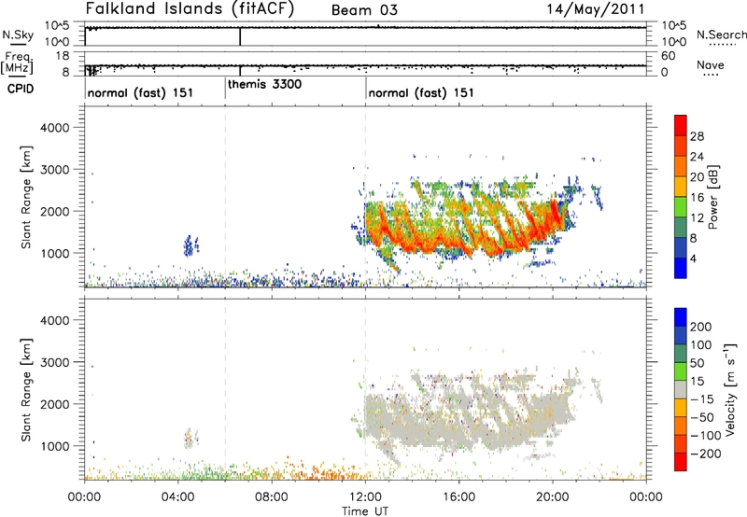Click the date "14/May/2011"

[595, 9]
